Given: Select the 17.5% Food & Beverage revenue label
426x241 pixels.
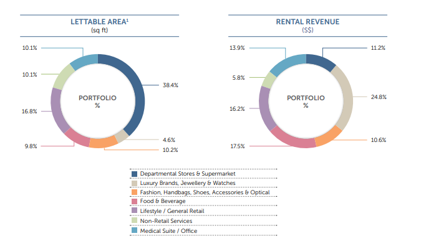Looking at the screenshot, I should (238, 146).
